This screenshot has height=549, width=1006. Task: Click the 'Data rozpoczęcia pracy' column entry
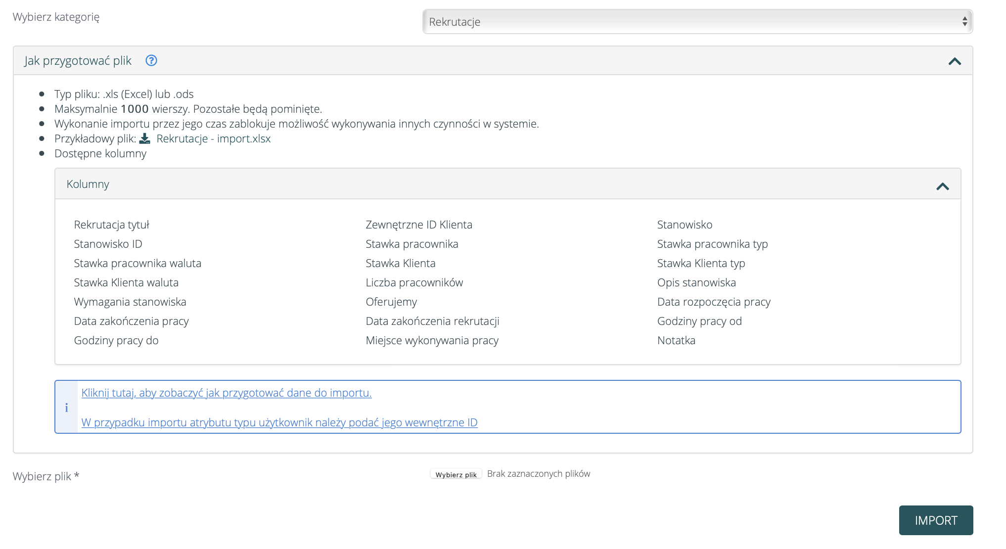click(714, 302)
